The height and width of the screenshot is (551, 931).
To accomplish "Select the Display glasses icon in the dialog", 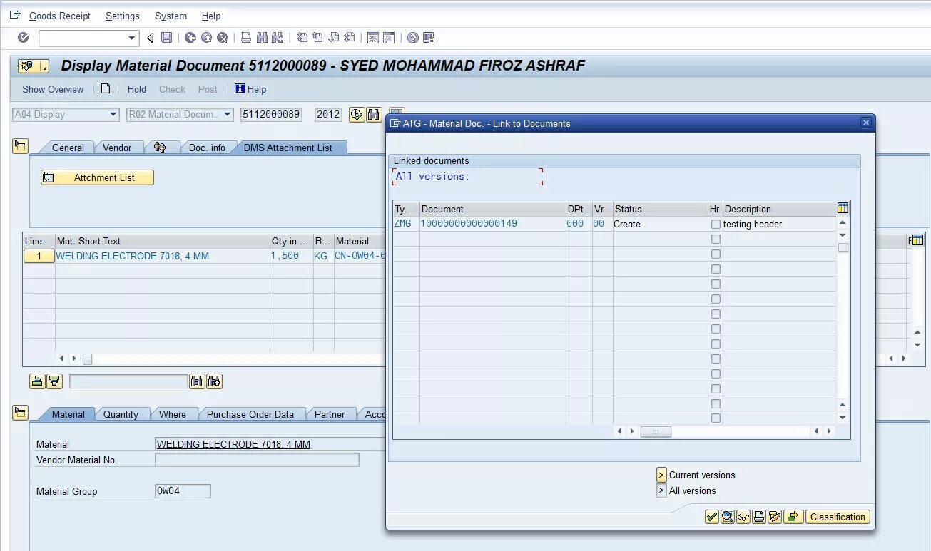I will click(x=743, y=516).
